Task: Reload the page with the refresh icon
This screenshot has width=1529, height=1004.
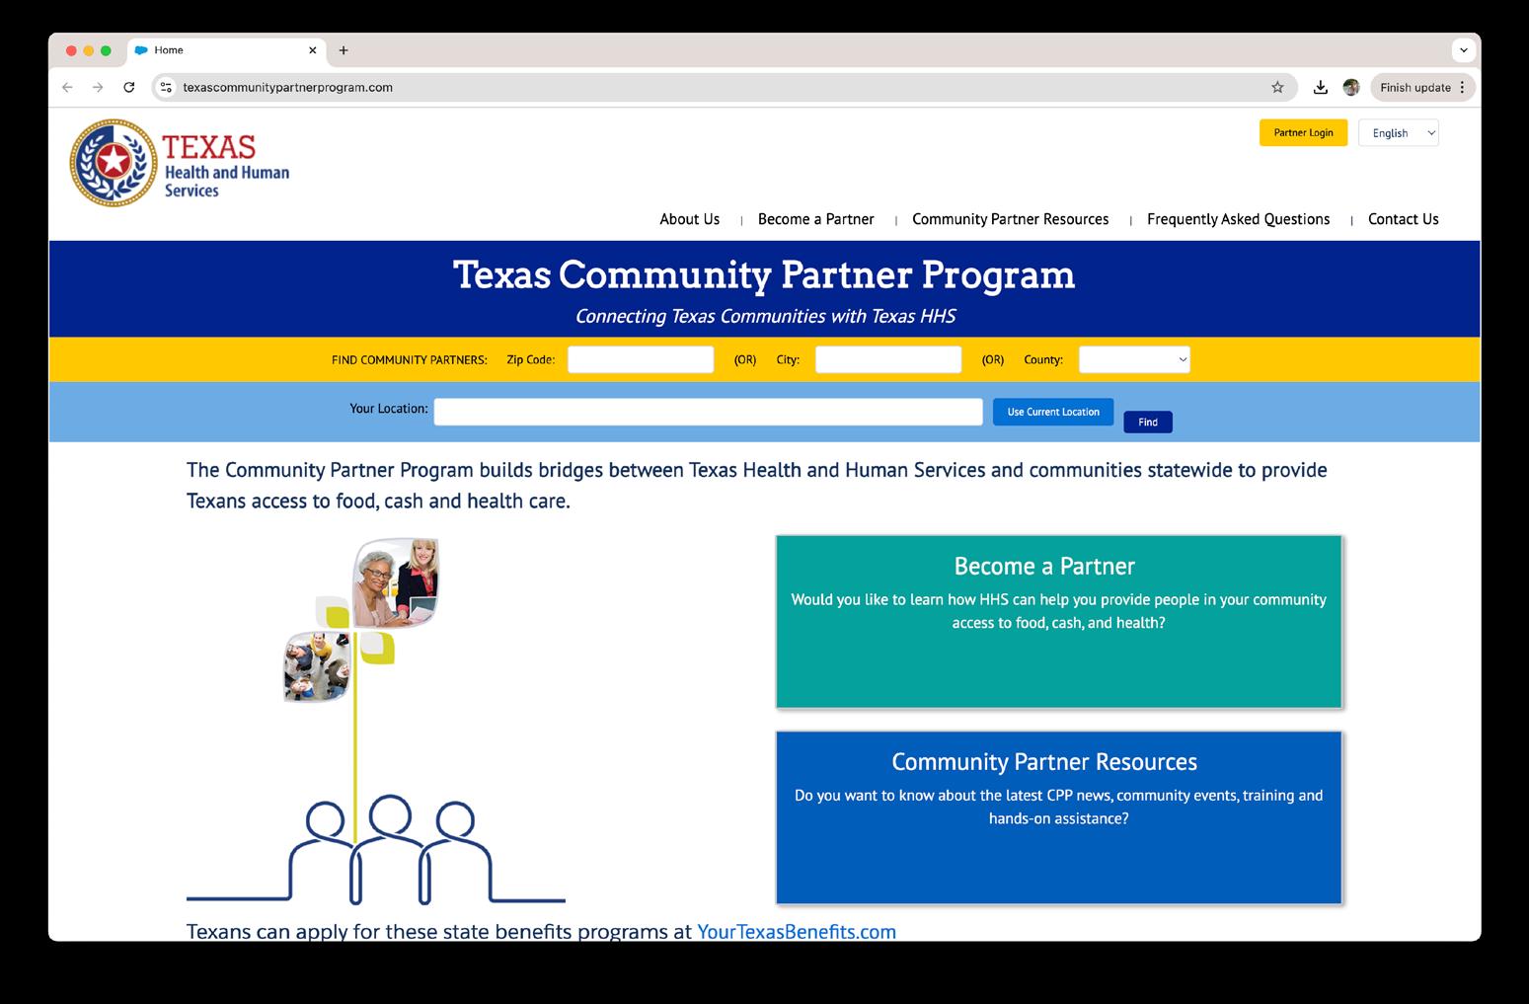Action: pyautogui.click(x=128, y=87)
